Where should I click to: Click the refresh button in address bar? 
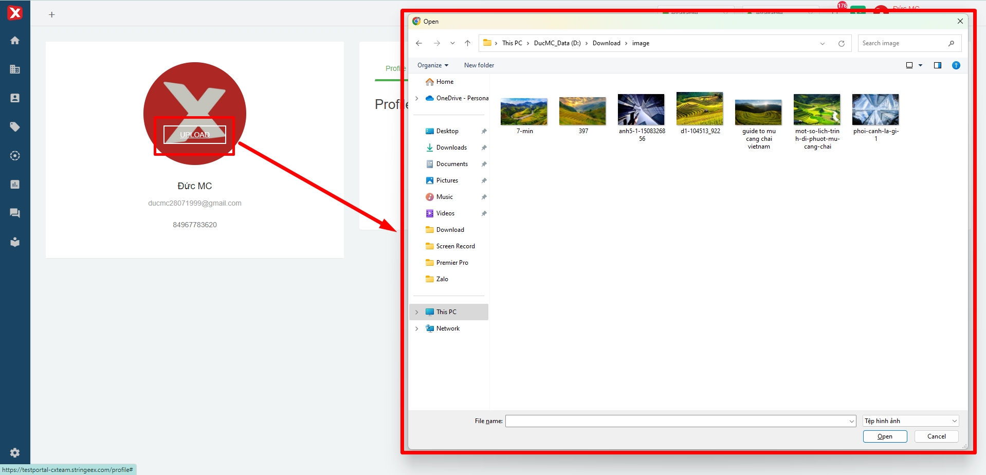841,44
